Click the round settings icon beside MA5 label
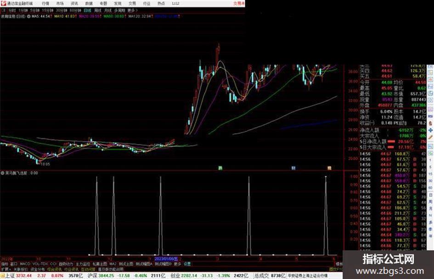 tap(28, 16)
